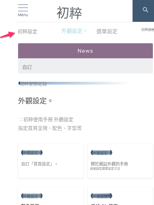154x205 pixels.
Task: Click 外觀設定 badge in the 關於網站外觀的手冊 card
Action: point(101,153)
